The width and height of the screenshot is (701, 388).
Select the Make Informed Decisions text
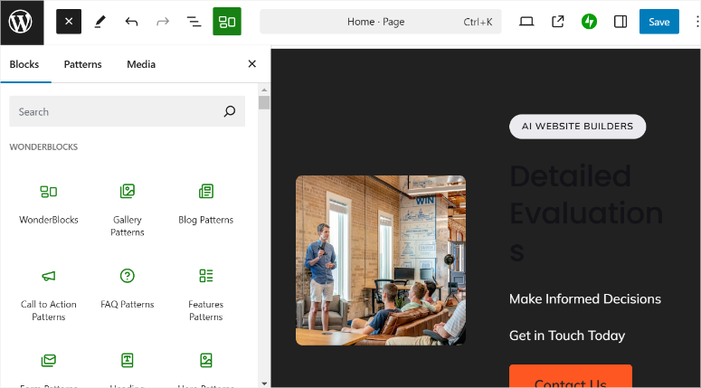pyautogui.click(x=584, y=298)
